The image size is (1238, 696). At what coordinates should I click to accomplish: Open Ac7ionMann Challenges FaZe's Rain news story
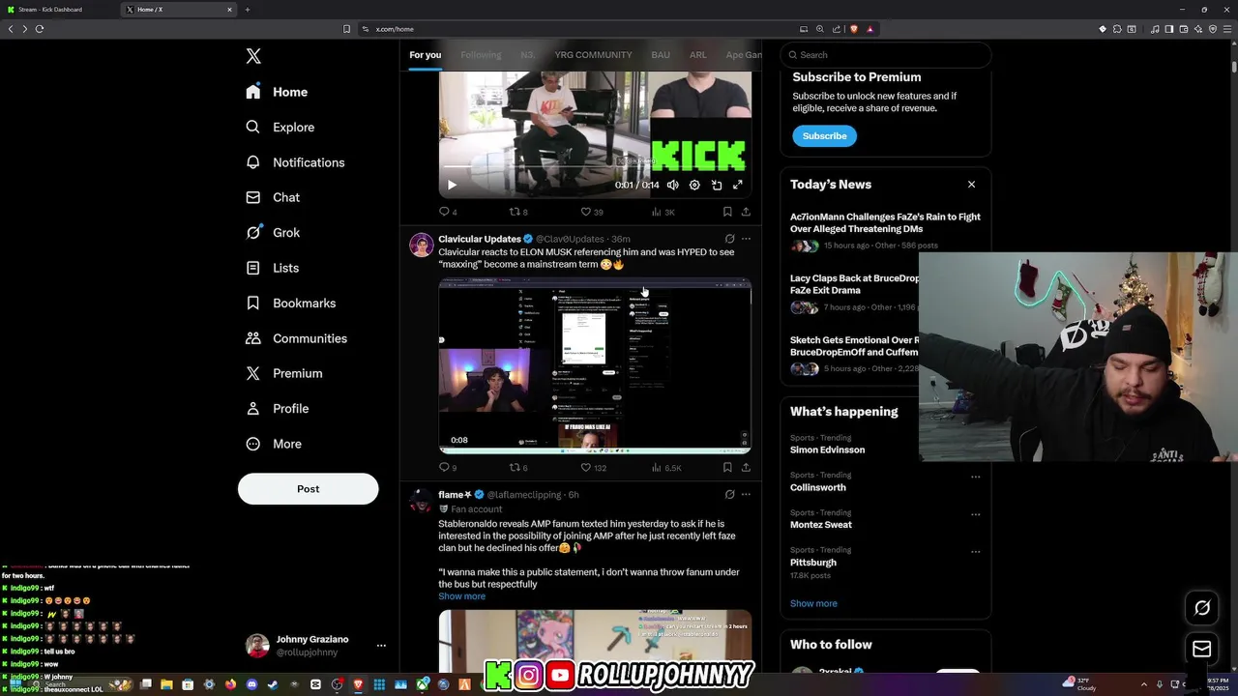point(885,222)
